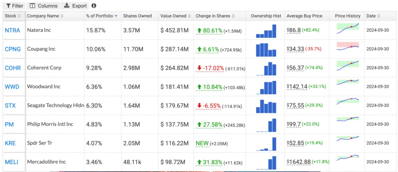Toggle the % of Portfolio sort arrow
Viewport: 398px width, 172px height.
click(x=116, y=16)
